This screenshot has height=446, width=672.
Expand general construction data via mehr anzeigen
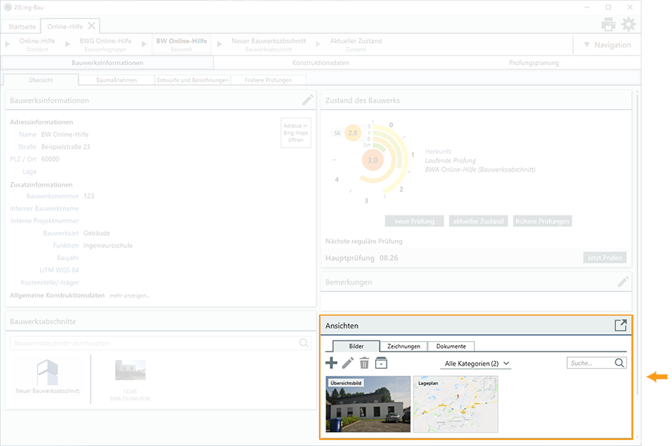click(129, 296)
